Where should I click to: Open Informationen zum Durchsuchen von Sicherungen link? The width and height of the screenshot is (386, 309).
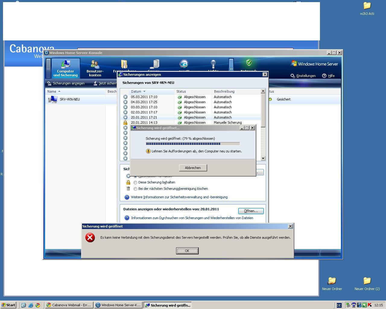pos(192,218)
